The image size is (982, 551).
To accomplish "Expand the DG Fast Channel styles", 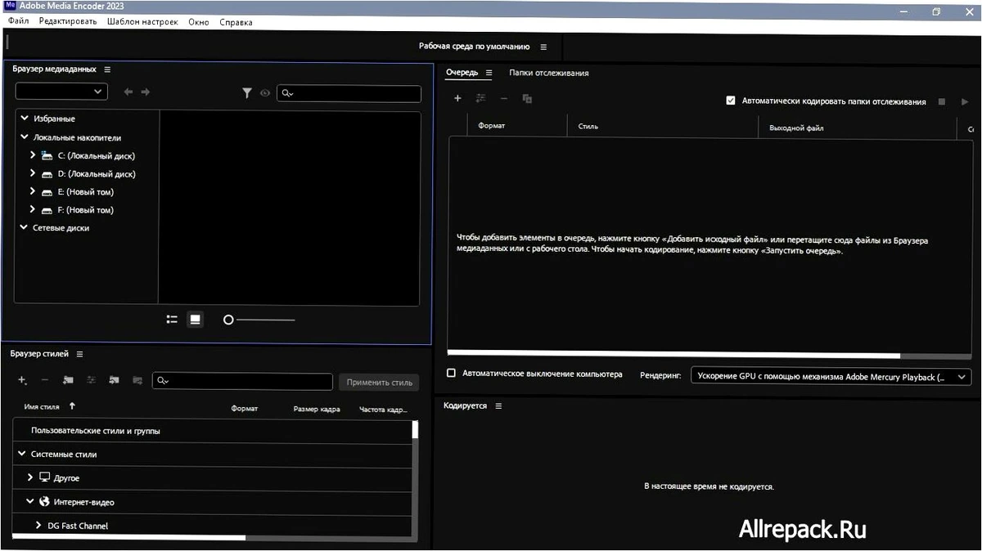I will coord(38,525).
